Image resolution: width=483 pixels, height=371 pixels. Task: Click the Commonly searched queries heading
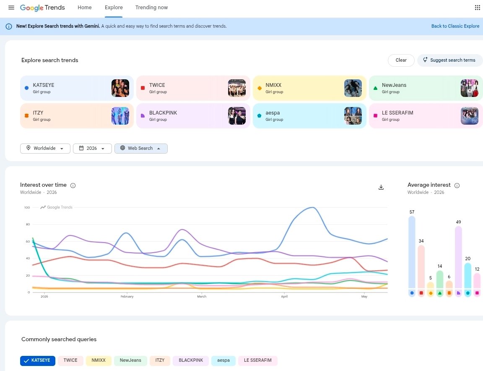click(59, 339)
